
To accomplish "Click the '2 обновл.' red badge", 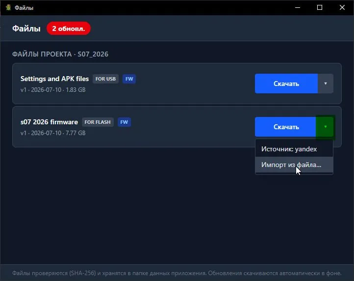I will 69,28.
